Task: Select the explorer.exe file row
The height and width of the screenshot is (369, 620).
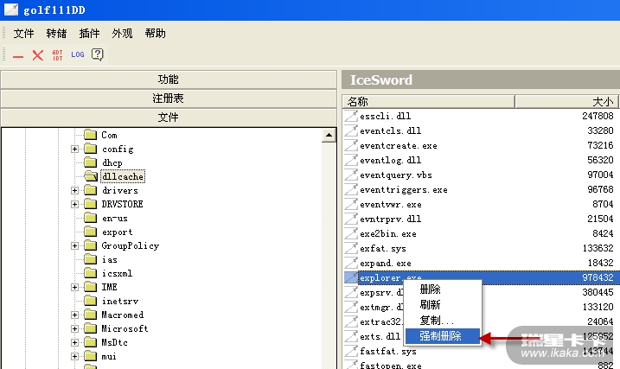Action: (x=481, y=277)
